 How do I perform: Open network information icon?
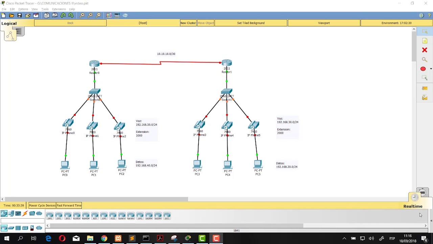coord(421,15)
